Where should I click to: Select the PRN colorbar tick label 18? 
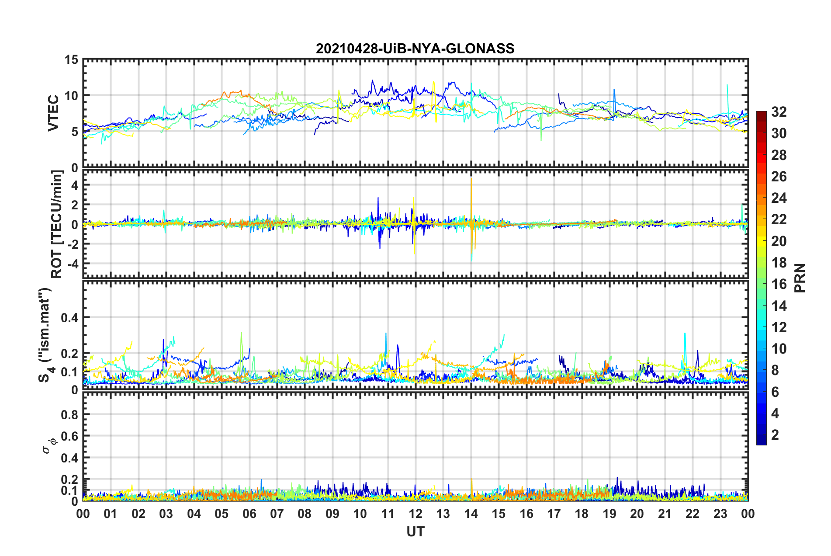pyautogui.click(x=779, y=263)
